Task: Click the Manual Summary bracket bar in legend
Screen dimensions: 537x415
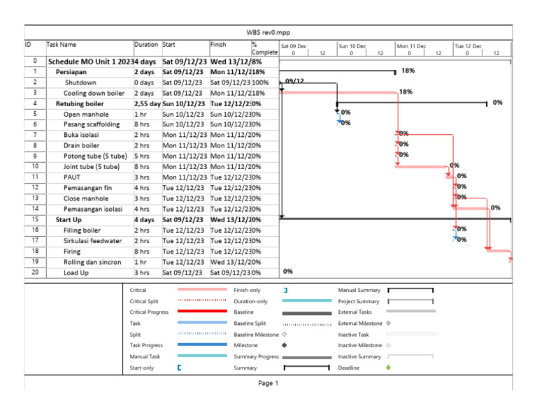Action: 410,290
